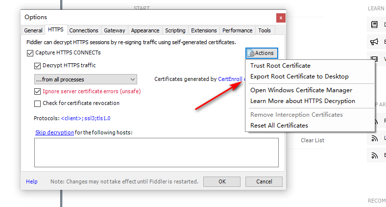Switch to the General tab

pyautogui.click(x=33, y=30)
